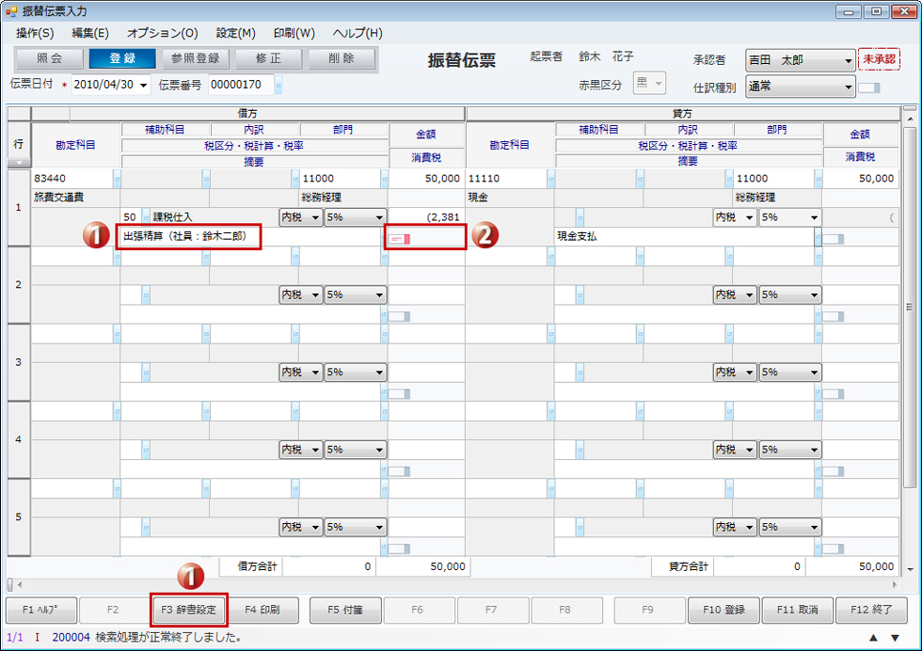Click the status bar down arrow
922x651 pixels.
click(x=895, y=638)
